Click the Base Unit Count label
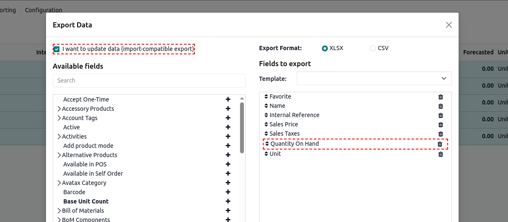The image size is (508, 222). point(86,201)
